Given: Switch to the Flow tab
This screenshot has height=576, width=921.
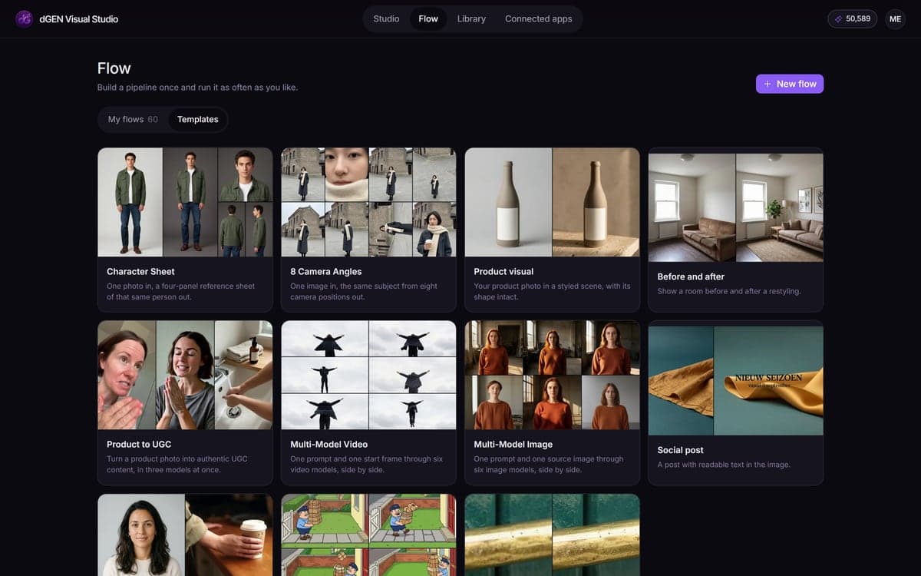Looking at the screenshot, I should [428, 18].
